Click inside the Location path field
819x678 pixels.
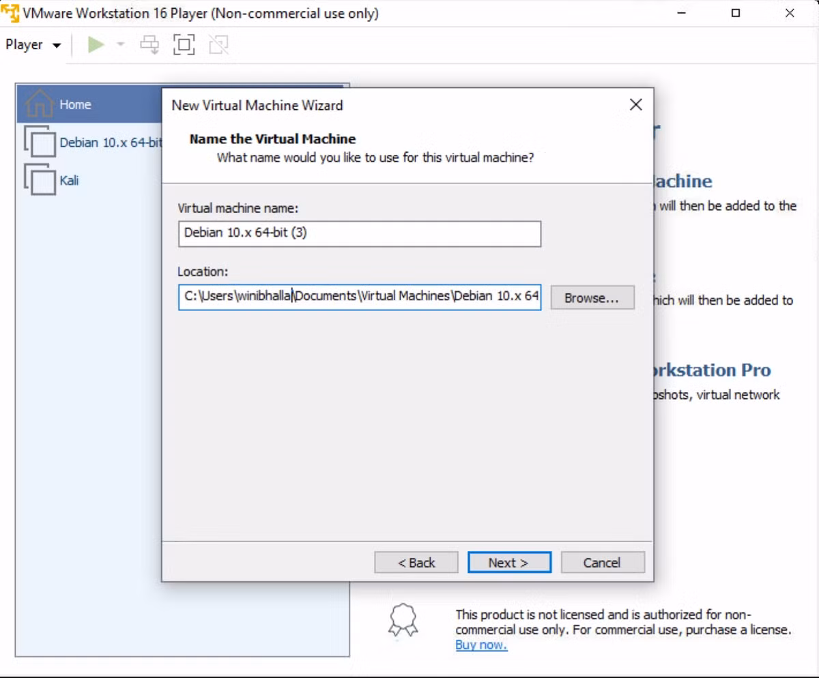tap(360, 297)
